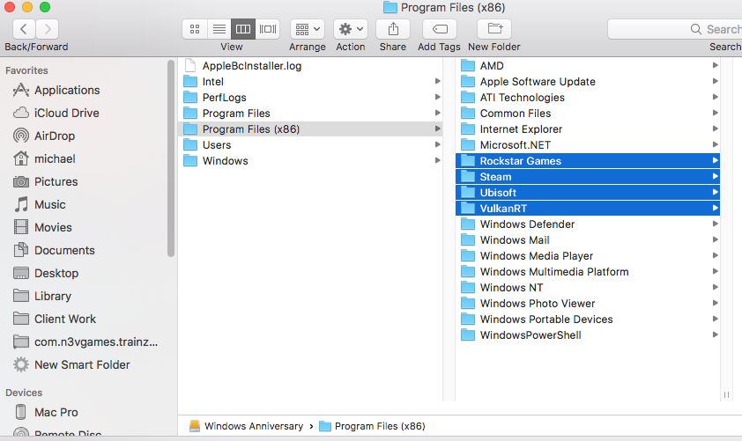Select the Steam folder

[588, 177]
